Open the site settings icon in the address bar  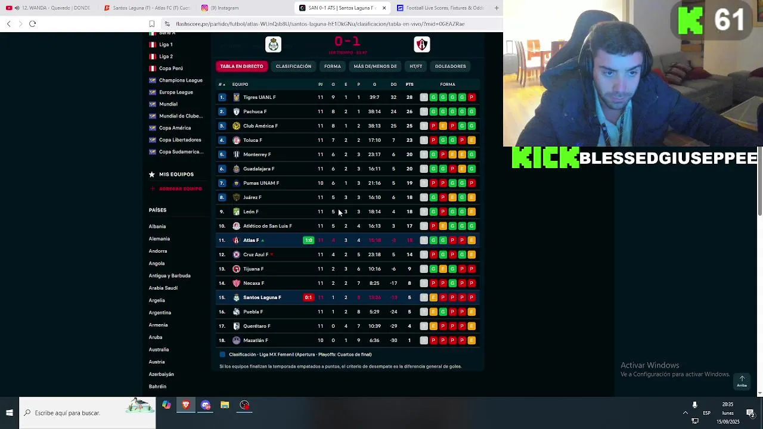(168, 24)
